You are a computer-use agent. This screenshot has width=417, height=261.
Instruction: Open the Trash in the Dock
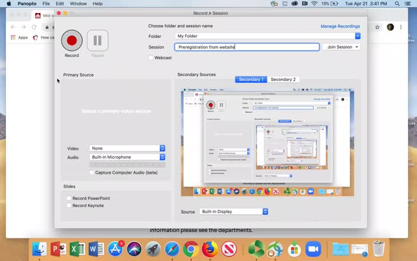(x=378, y=249)
